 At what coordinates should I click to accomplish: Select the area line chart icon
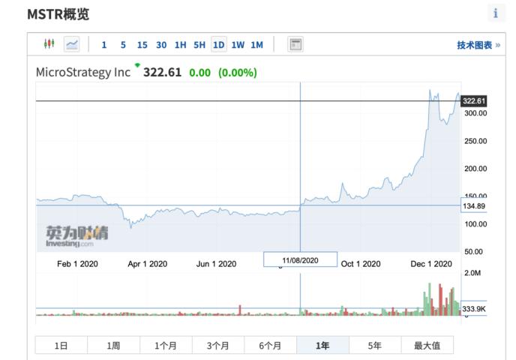click(72, 44)
